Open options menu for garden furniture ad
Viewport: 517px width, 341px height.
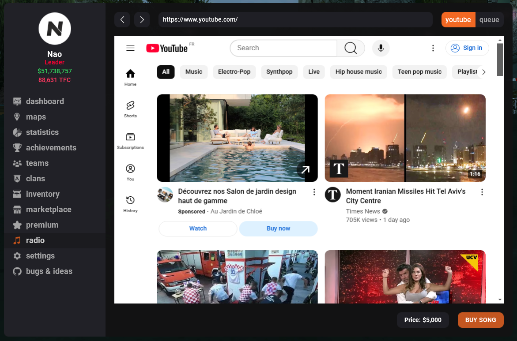(314, 192)
